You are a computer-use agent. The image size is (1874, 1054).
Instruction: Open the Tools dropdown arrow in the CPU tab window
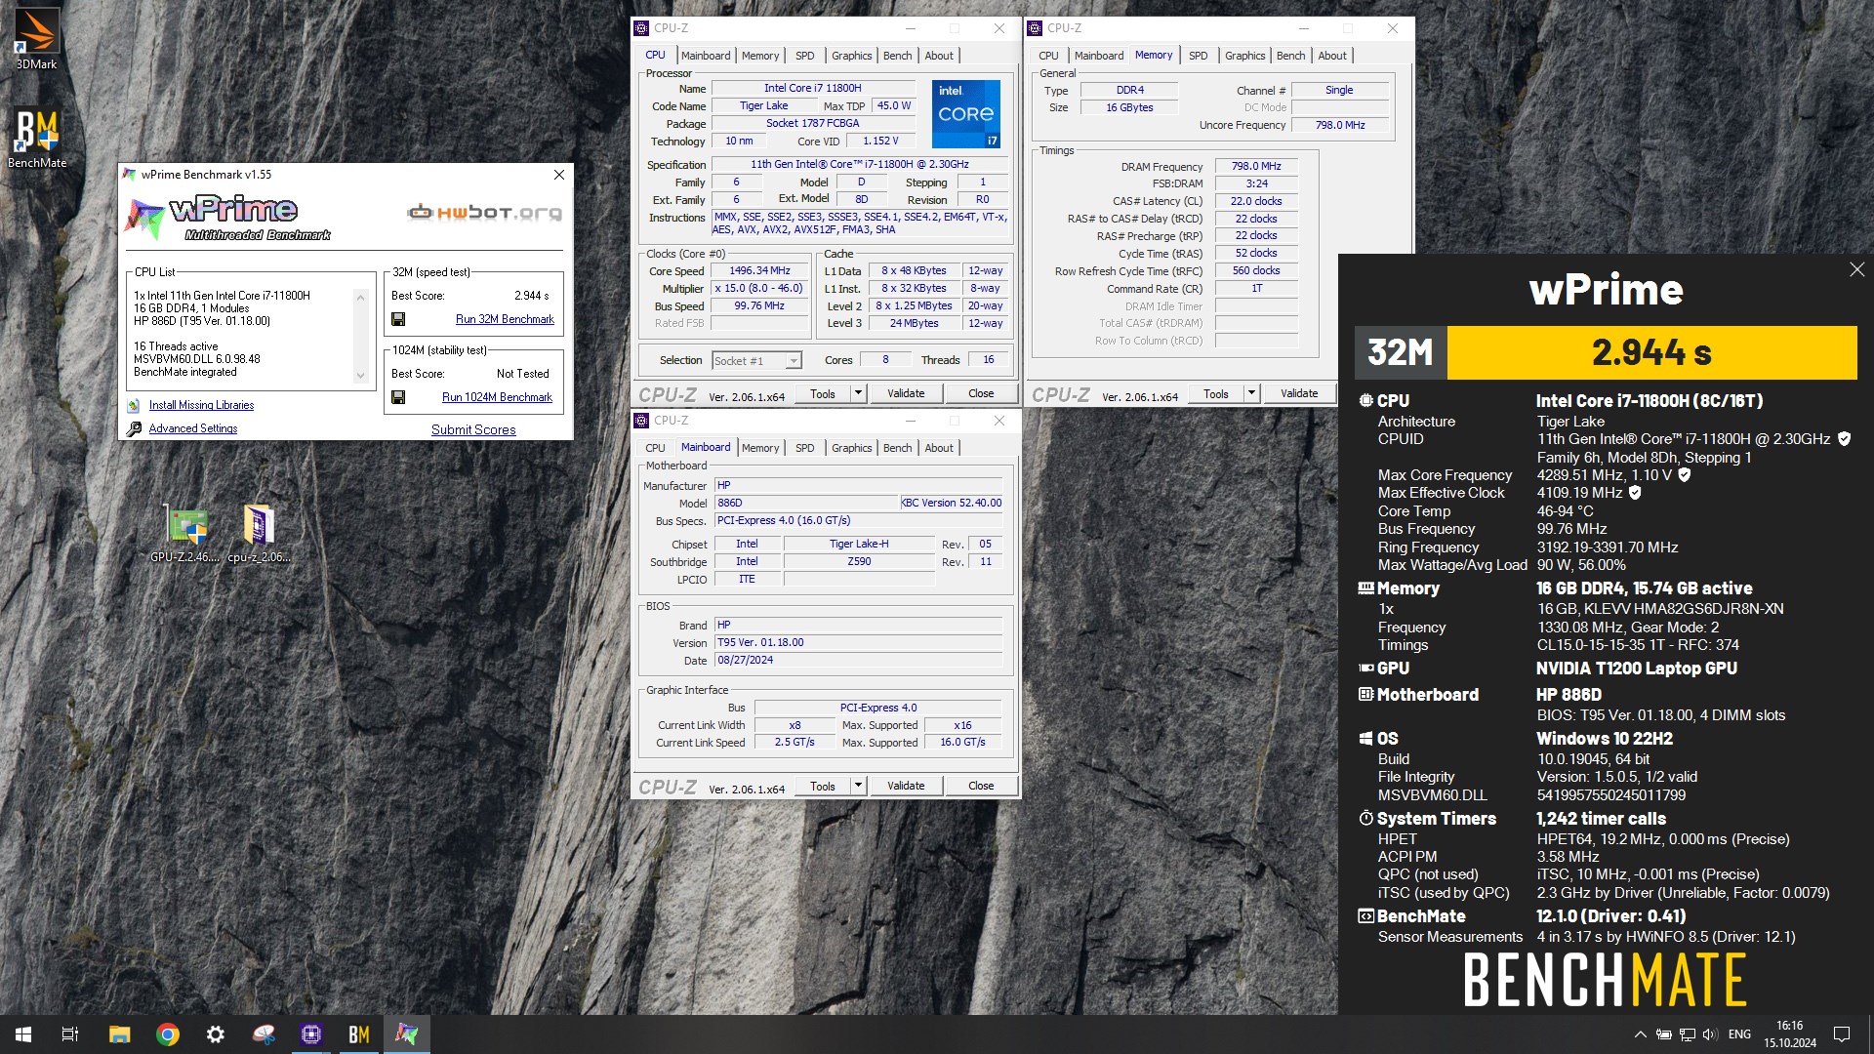point(858,393)
